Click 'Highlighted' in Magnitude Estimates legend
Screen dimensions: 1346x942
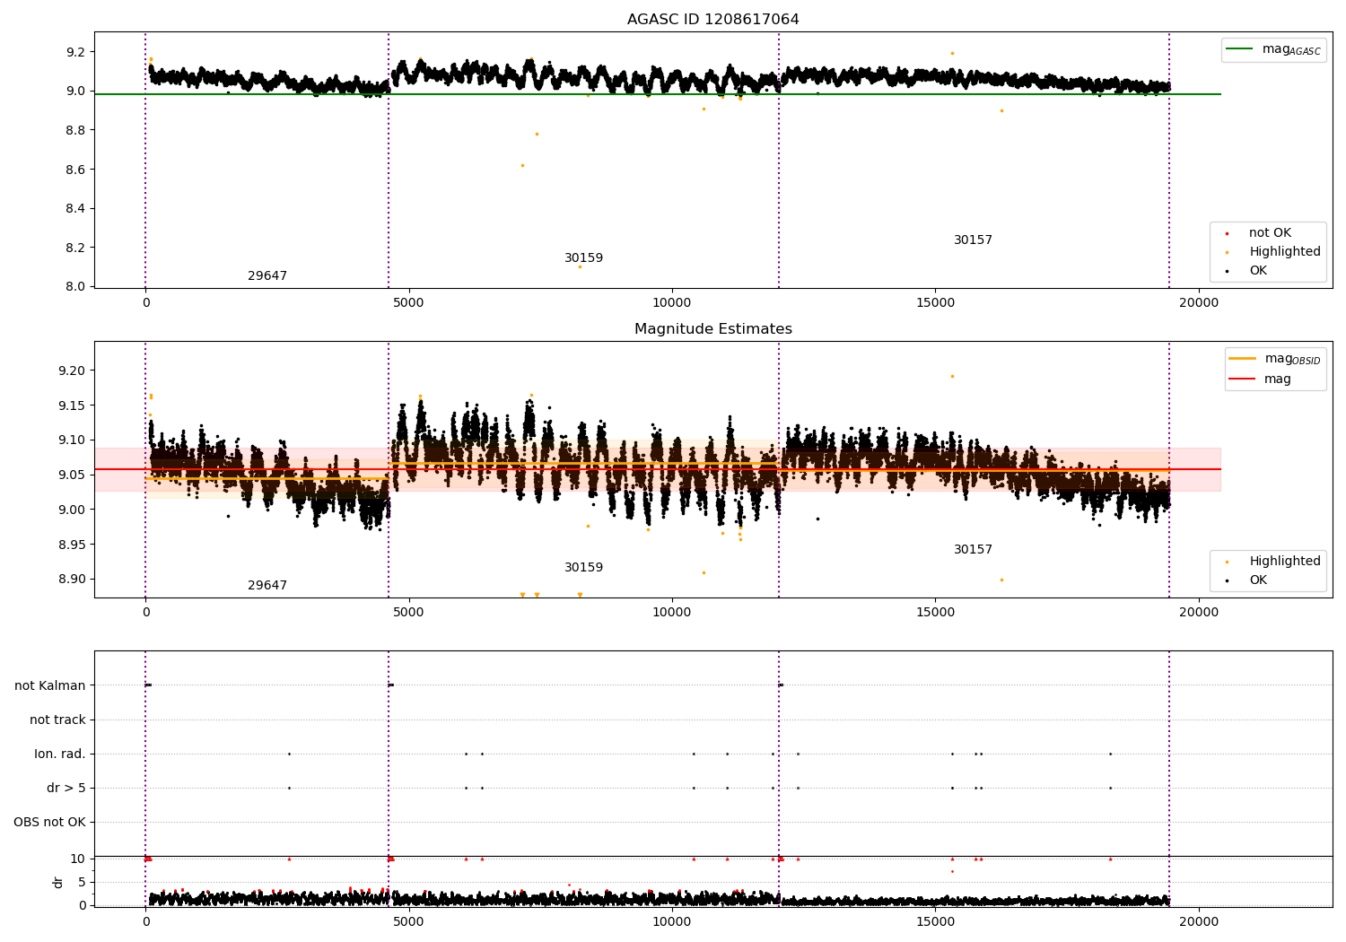tap(1273, 562)
